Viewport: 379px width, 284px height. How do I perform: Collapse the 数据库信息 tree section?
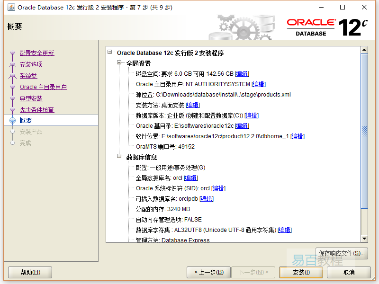coord(120,157)
